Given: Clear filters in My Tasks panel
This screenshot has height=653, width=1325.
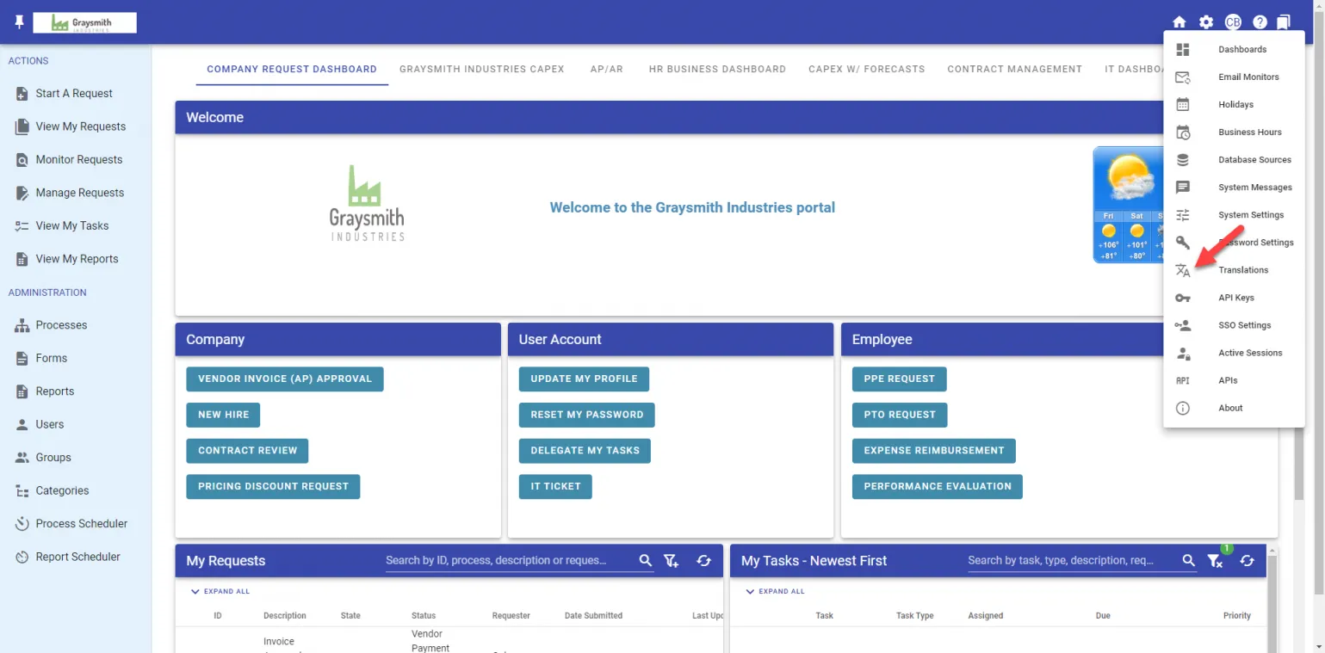Looking at the screenshot, I should click(1215, 561).
